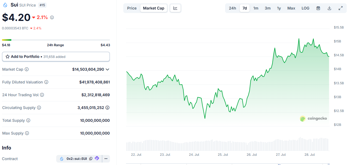The image size is (350, 165).
Task: Click the #15 rank badge
Action: pyautogui.click(x=42, y=5)
